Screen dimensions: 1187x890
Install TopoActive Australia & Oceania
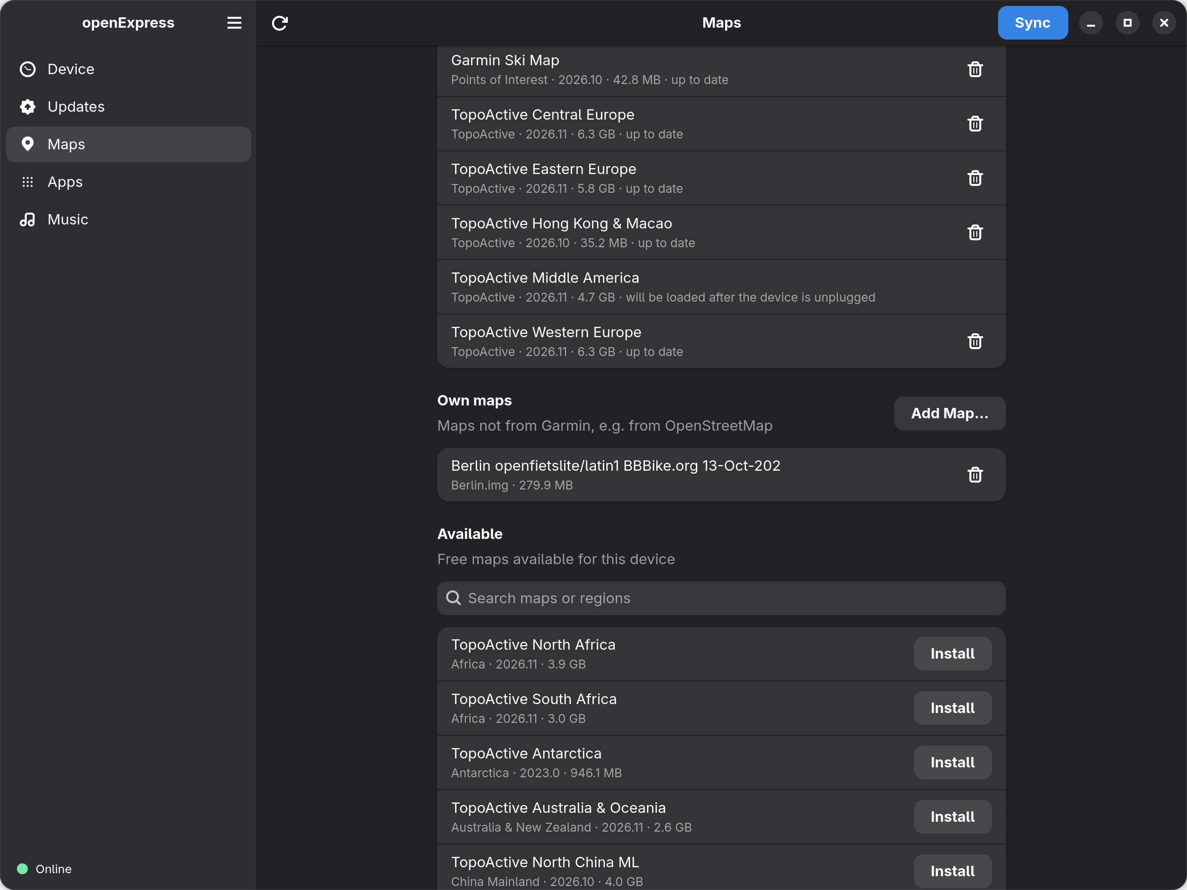(x=952, y=816)
